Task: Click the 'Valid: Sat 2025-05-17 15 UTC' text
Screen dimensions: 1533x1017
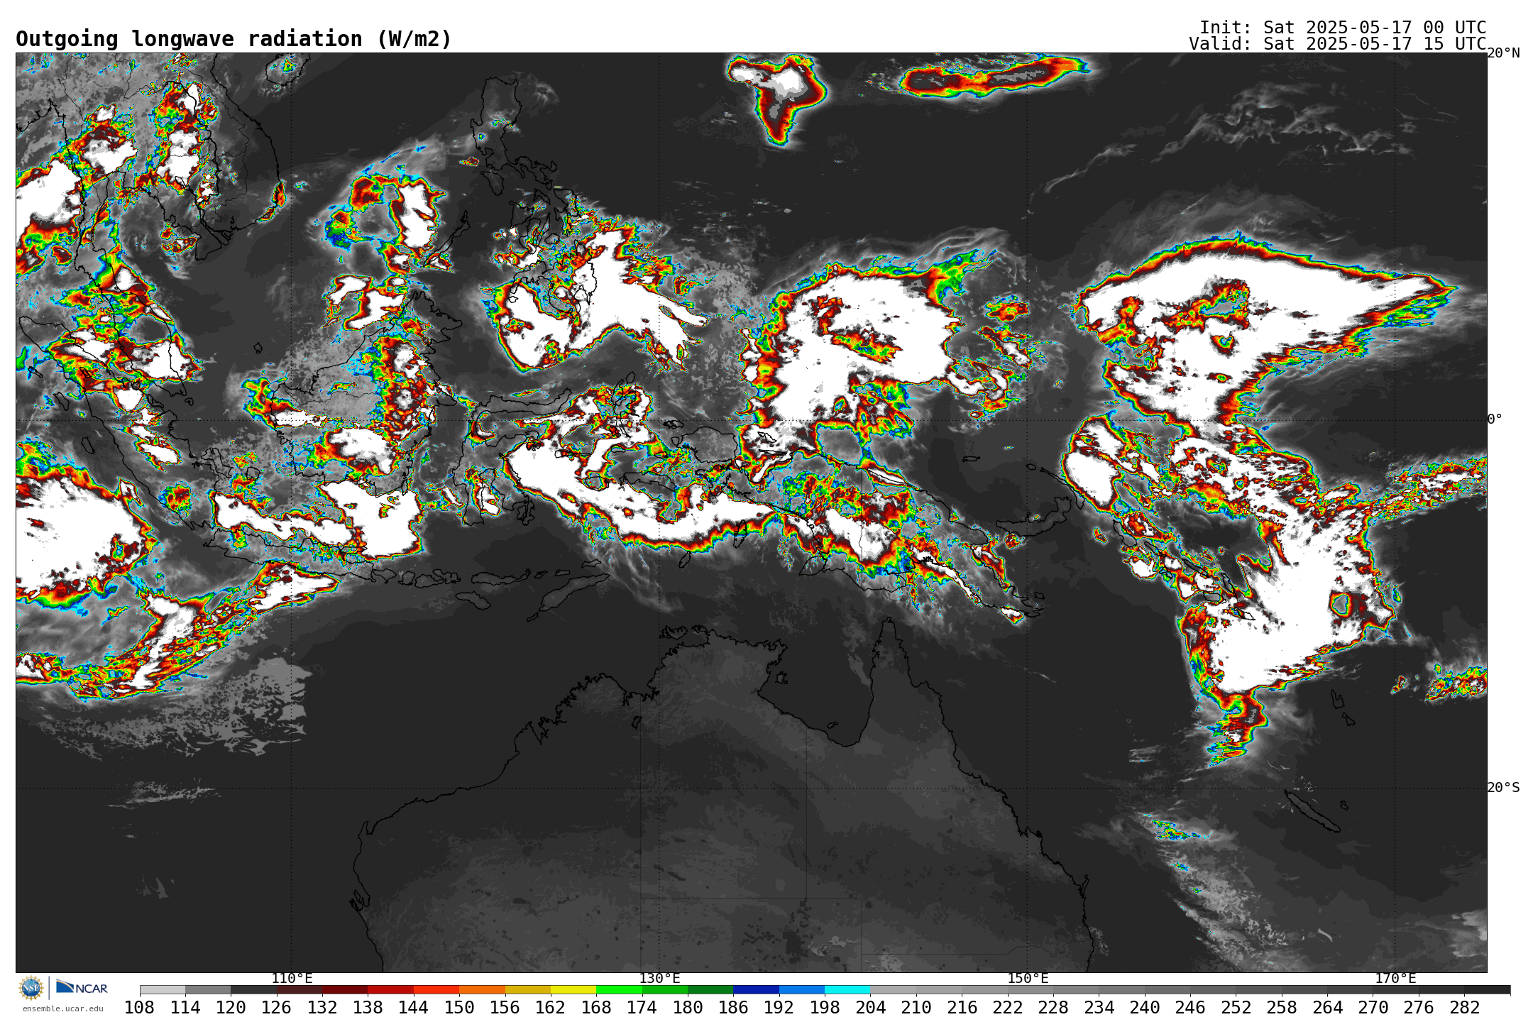Action: pos(1338,44)
